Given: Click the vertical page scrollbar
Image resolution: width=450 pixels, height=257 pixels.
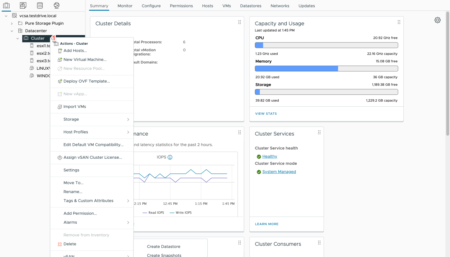Looking at the screenshot, I should tap(447, 74).
